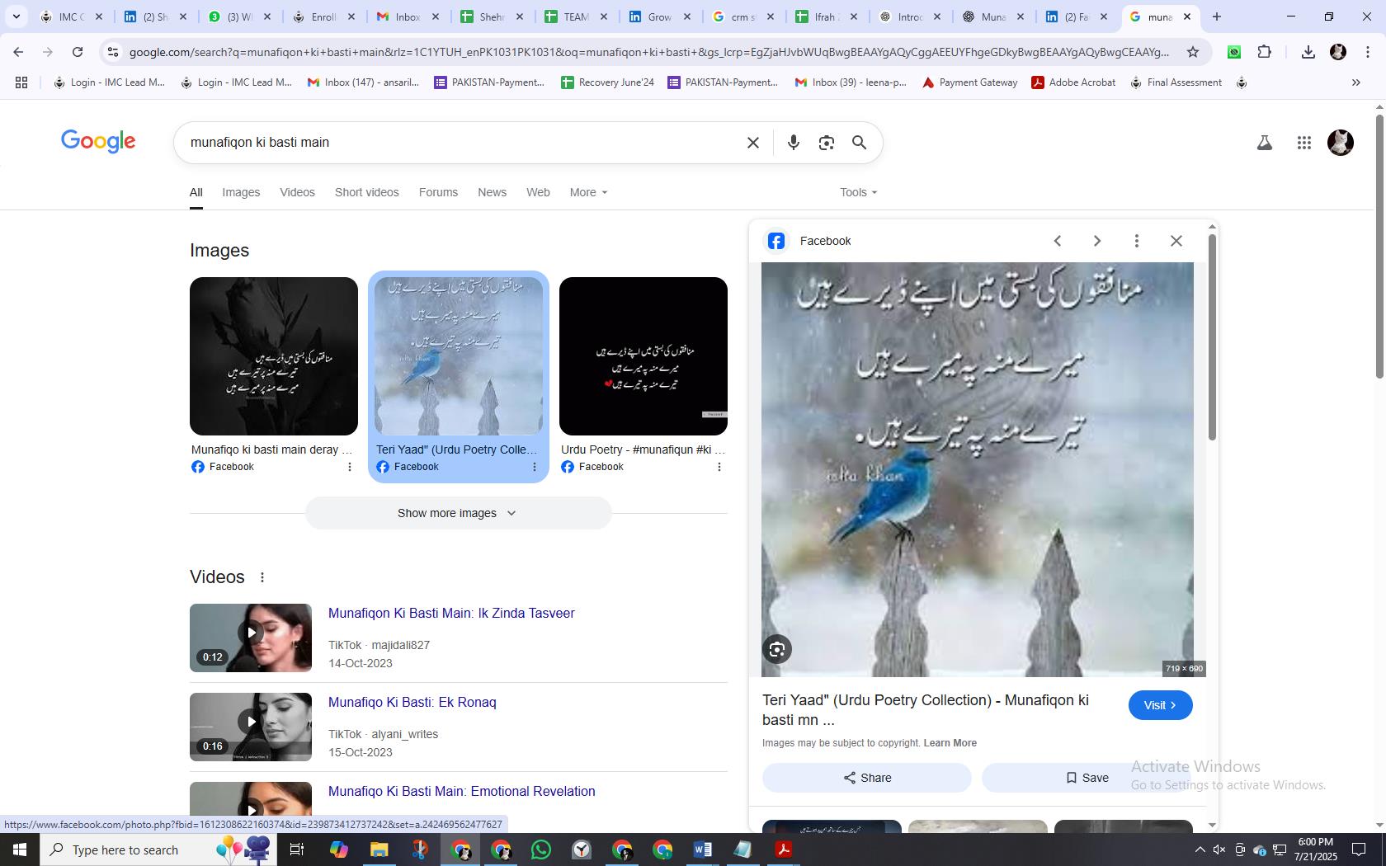Screen dimensions: 1386x866
Task: Close the Facebook image preview panel
Action: coord(1176,241)
